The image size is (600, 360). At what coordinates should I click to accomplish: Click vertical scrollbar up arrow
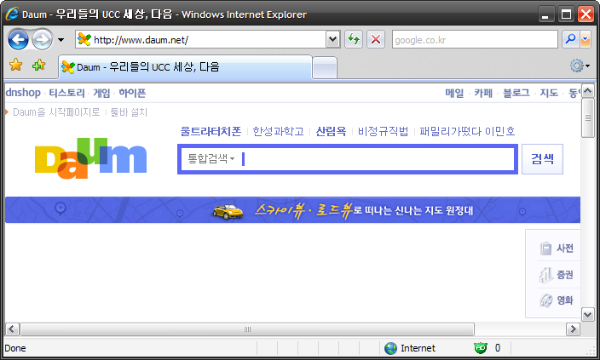(587, 91)
